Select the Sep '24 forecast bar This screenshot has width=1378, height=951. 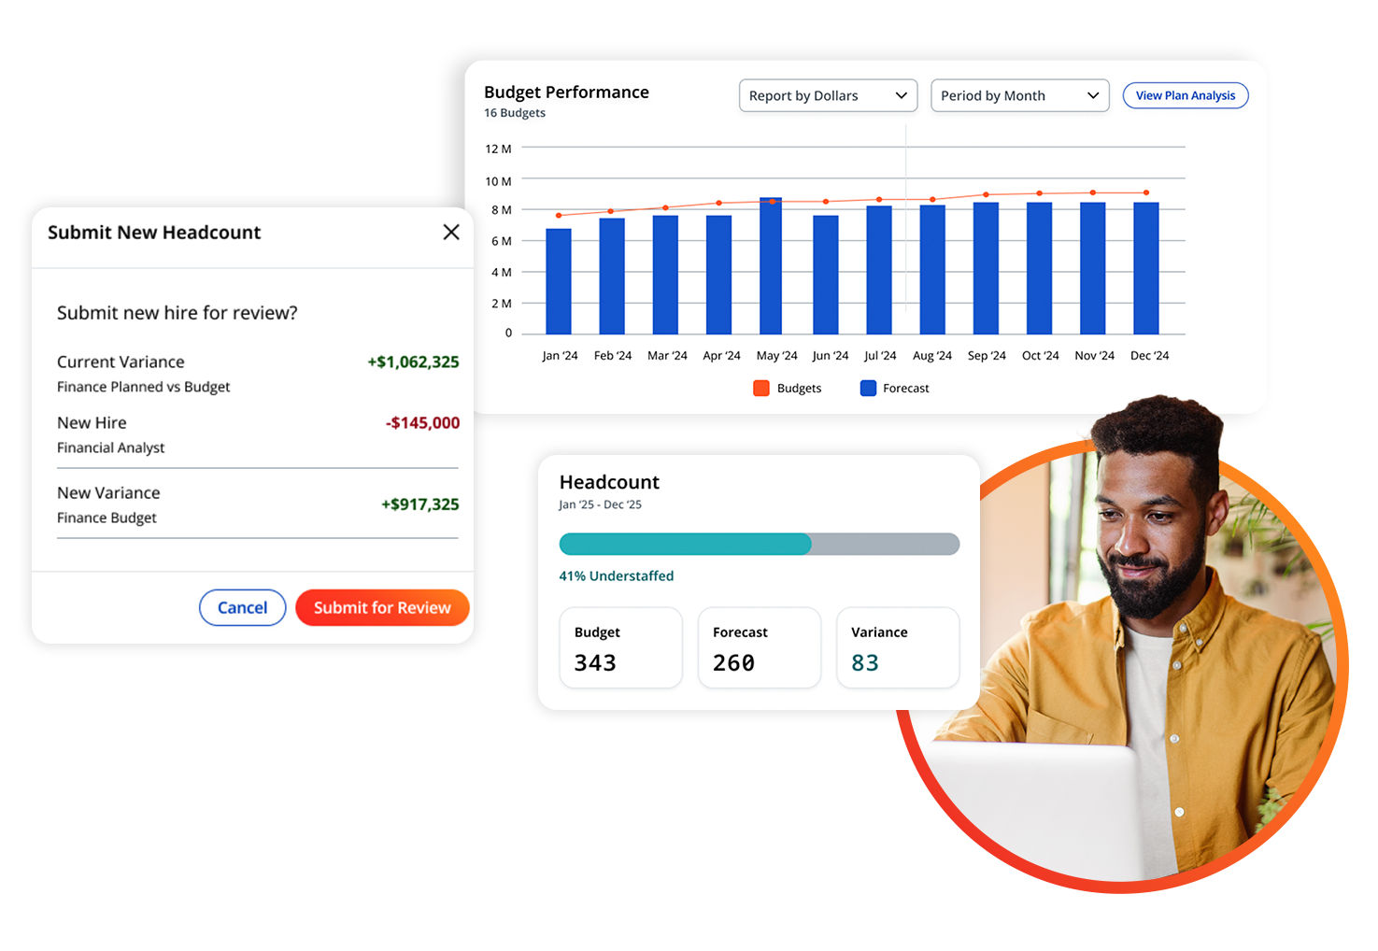click(986, 268)
